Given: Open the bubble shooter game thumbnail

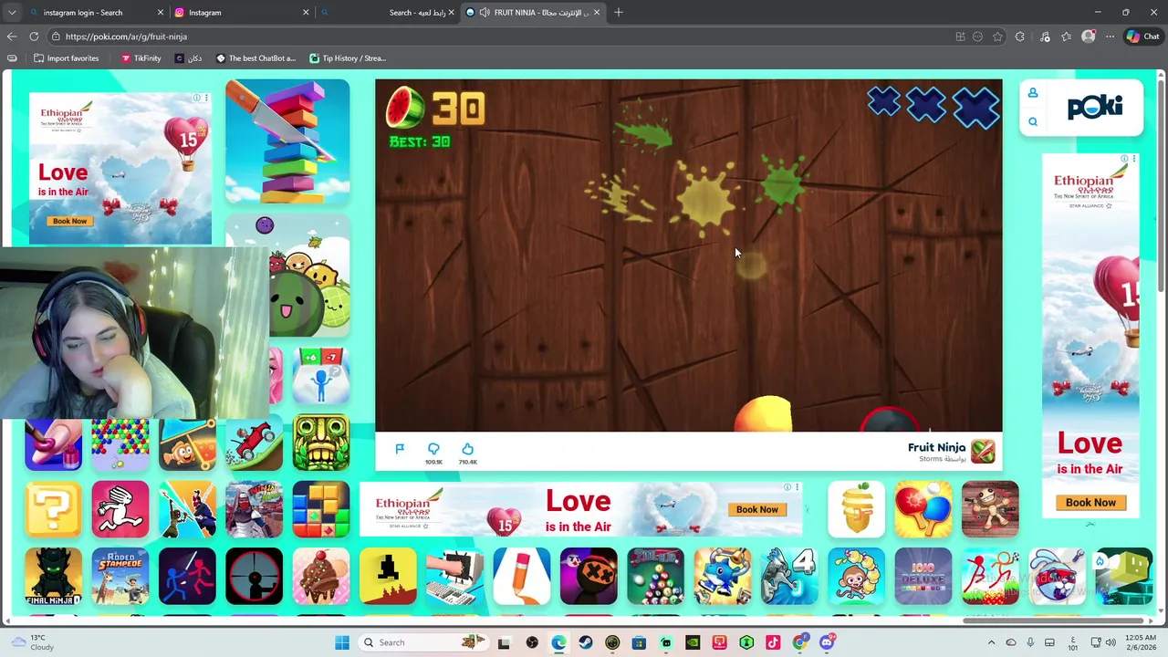Looking at the screenshot, I should tap(120, 445).
